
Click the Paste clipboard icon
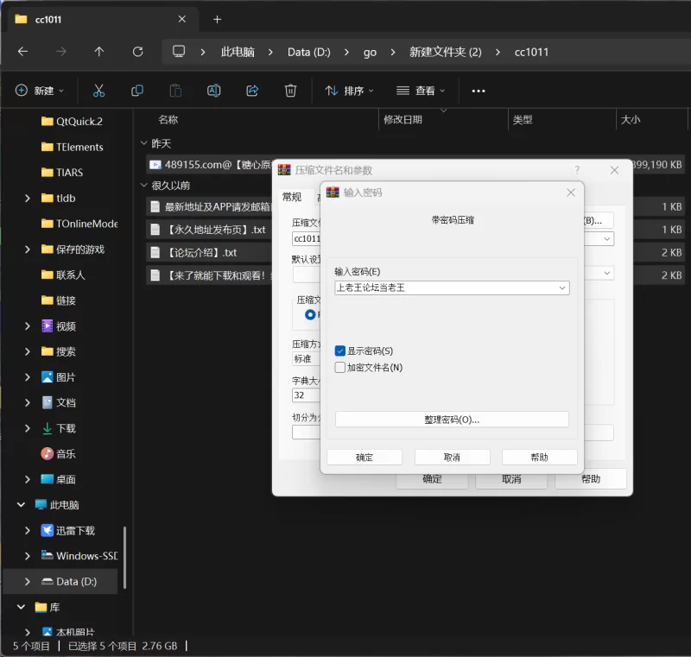[x=175, y=91]
